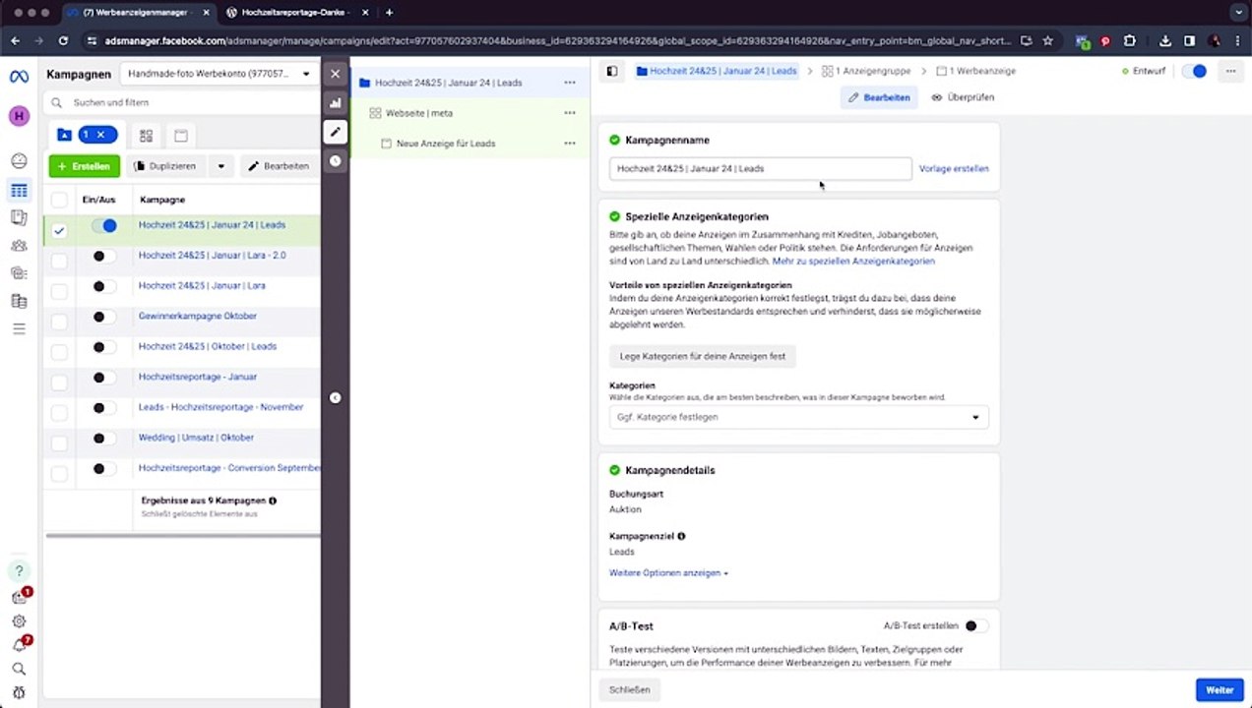
Task: Expand the Ggf. Kategorie festlegen dropdown
Action: click(x=798, y=417)
